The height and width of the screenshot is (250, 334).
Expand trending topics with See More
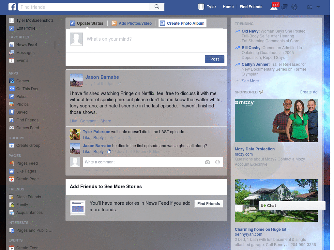tap(250, 81)
